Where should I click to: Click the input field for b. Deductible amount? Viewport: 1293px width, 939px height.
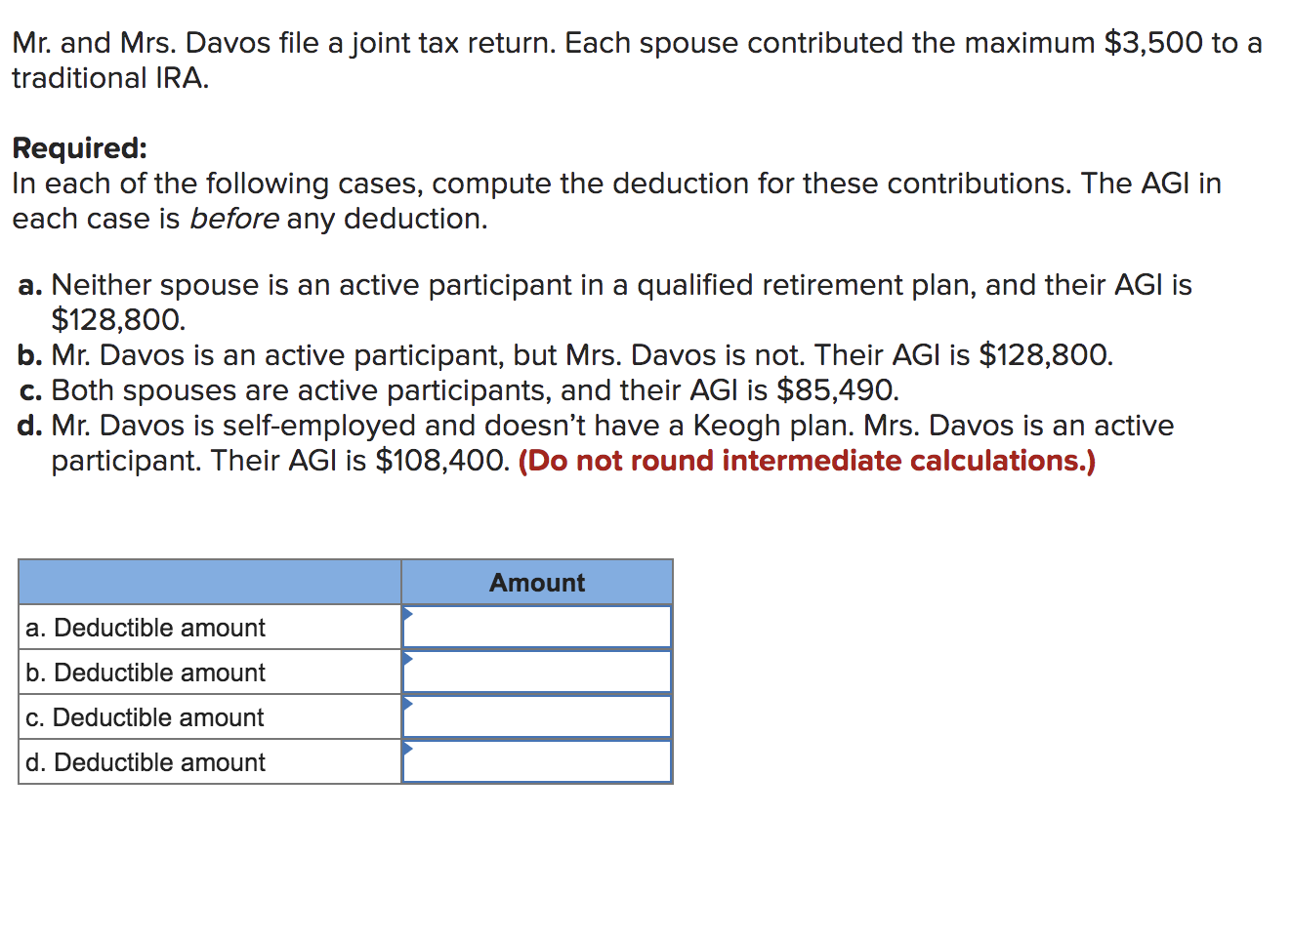[537, 671]
